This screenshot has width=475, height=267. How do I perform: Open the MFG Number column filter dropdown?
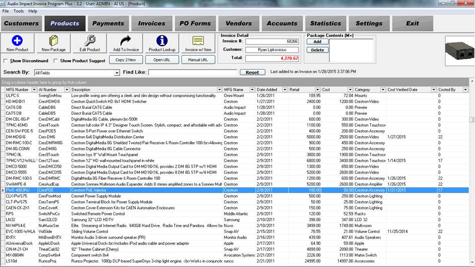tap(34, 90)
